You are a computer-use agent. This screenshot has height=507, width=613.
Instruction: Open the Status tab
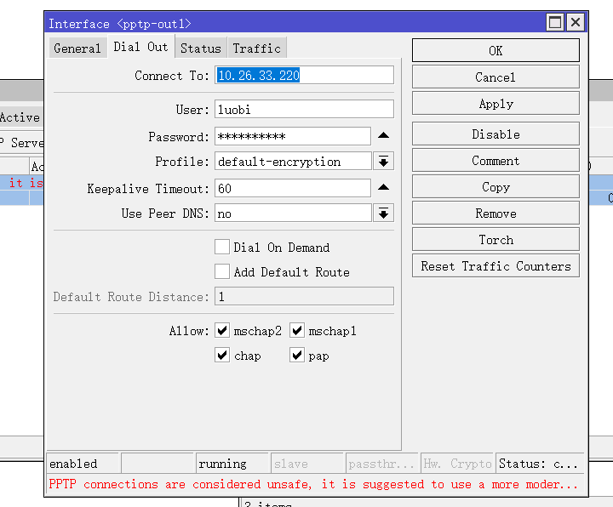[200, 48]
